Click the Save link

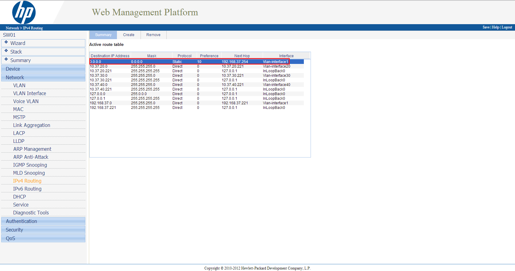(x=486, y=27)
